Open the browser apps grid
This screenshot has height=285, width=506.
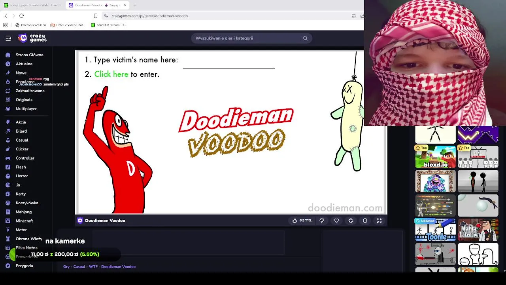[5, 25]
